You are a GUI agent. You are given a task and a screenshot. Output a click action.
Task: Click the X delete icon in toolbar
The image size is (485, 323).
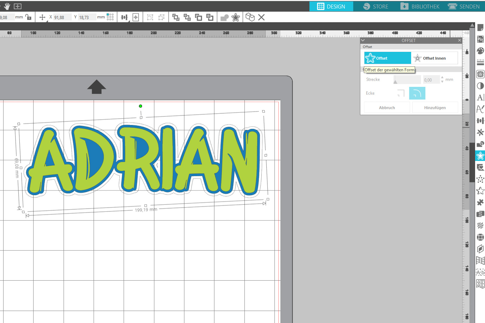[261, 17]
